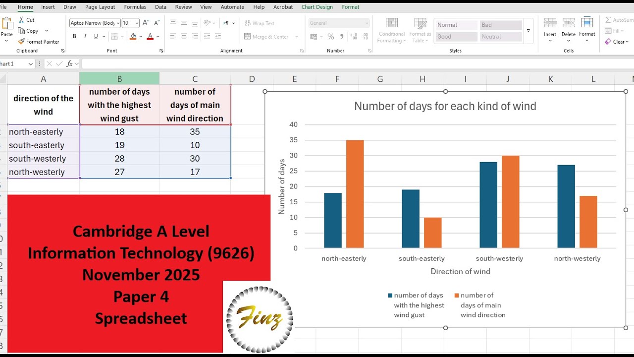Click the Format Cells icon in Cells group
Image resolution: width=634 pixels, height=357 pixels.
[x=587, y=23]
